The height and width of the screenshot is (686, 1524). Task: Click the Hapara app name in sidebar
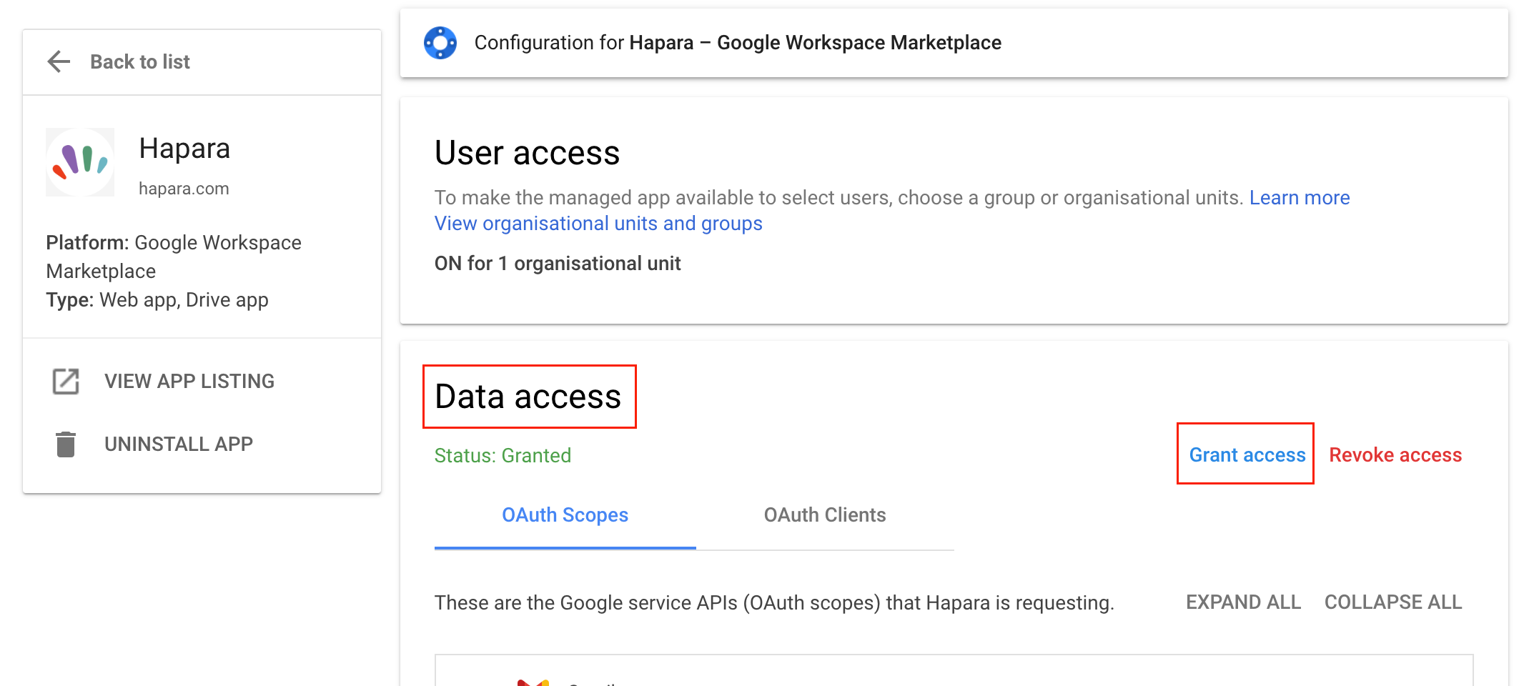[184, 149]
